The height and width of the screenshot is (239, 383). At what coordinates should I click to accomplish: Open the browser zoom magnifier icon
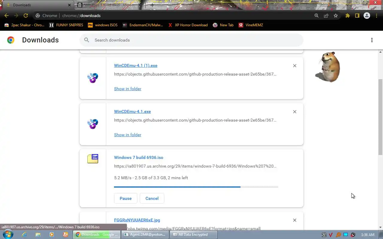pos(317,16)
